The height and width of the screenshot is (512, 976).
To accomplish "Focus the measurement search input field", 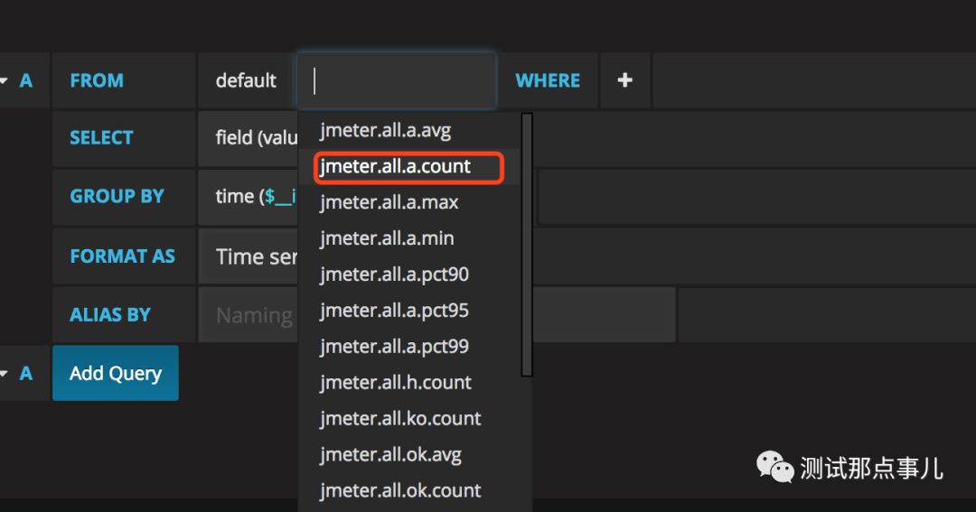I will (x=397, y=80).
